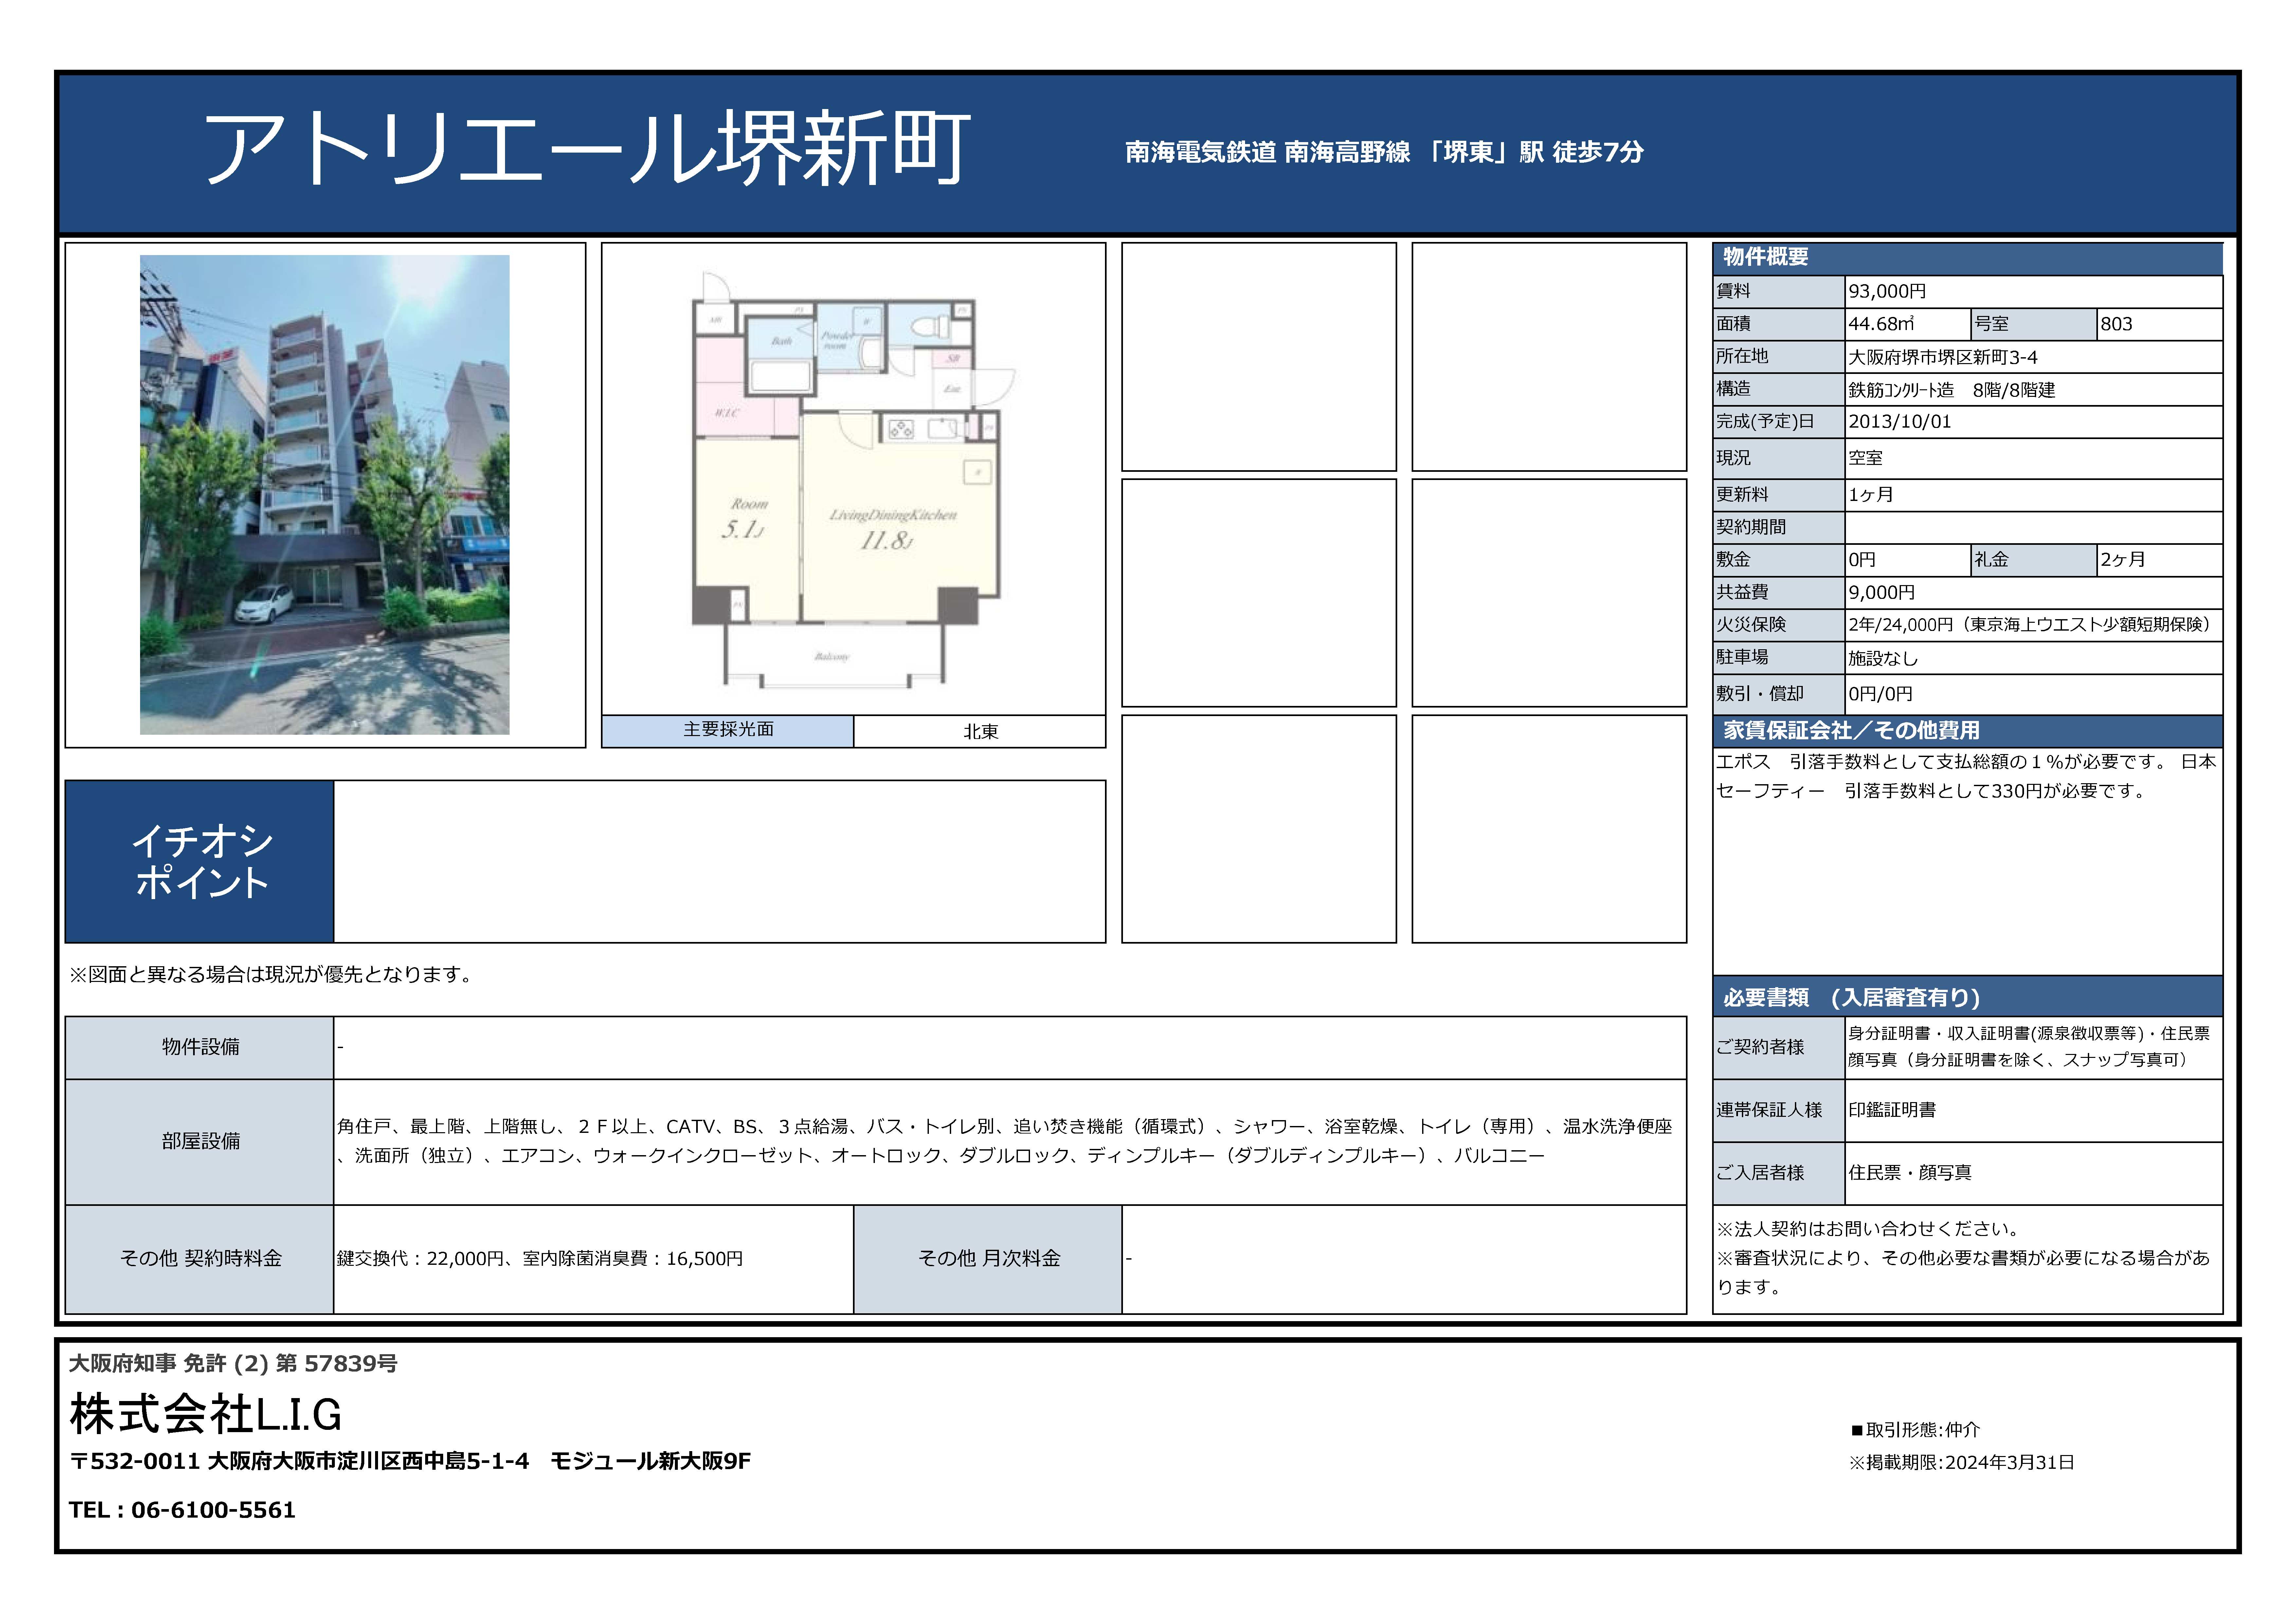Image resolution: width=2296 pixels, height=1624 pixels.
Task: Select the disclaimer ※図面と異なる場合は現況が優先
Action: 273,975
